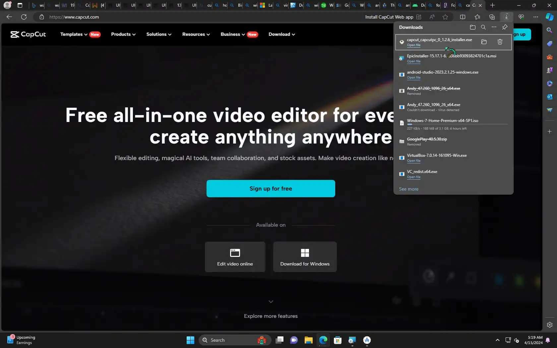The height and width of the screenshot is (348, 557).
Task: Open File Explorer from the taskbar
Action: 309,340
